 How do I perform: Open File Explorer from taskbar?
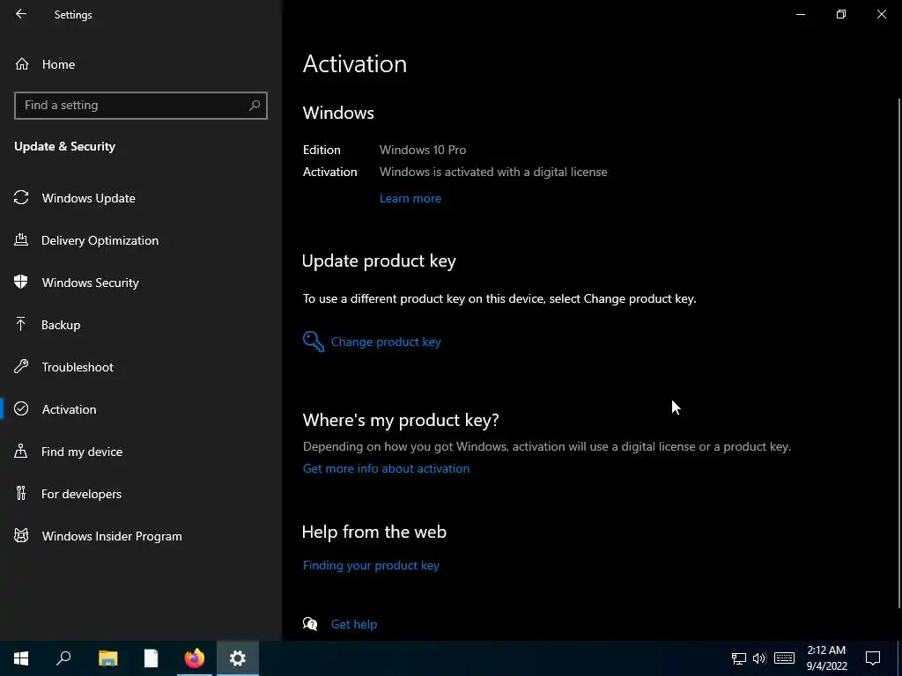tap(107, 658)
